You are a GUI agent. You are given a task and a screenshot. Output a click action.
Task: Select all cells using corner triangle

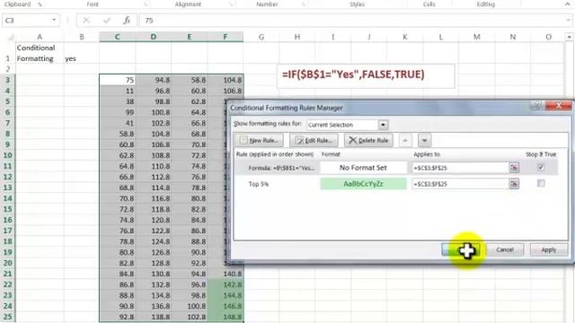coord(10,37)
